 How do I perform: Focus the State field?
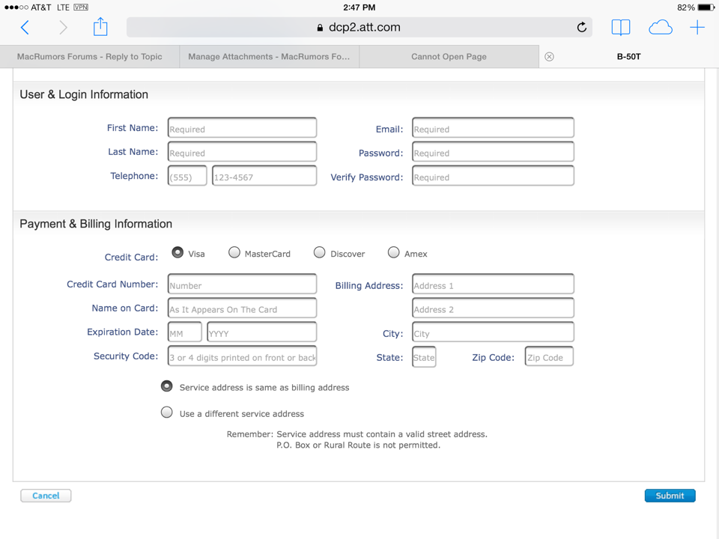pyautogui.click(x=424, y=357)
